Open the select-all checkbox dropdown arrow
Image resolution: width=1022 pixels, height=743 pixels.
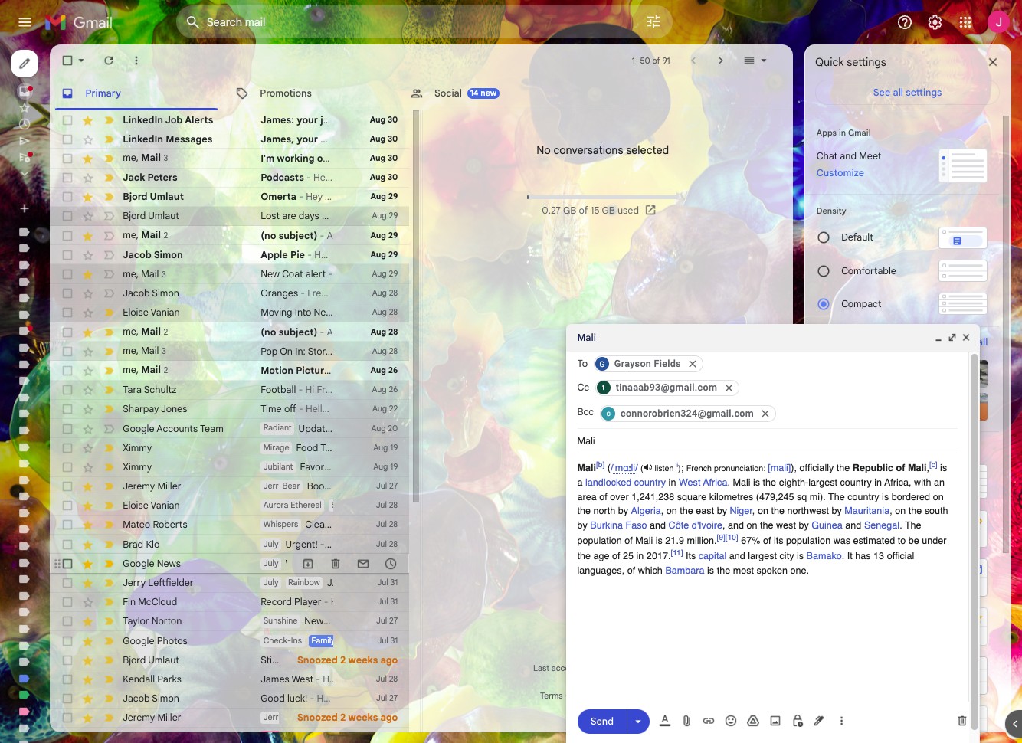[x=81, y=61]
